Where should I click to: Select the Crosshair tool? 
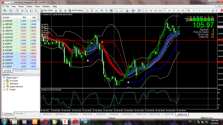[x=194, y=11]
